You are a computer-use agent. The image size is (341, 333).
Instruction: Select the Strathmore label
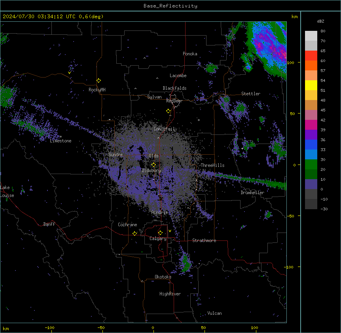point(204,240)
